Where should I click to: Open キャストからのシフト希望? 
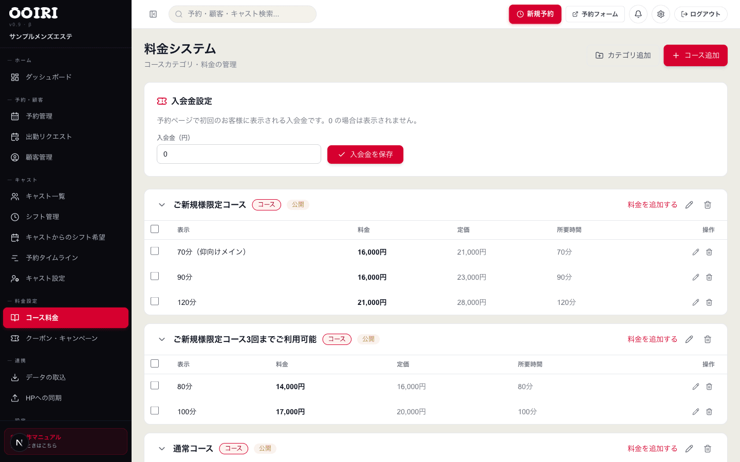[x=66, y=238]
